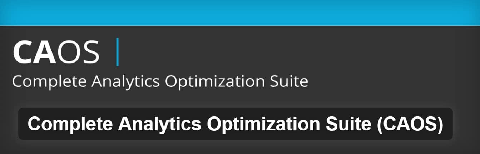The image size is (480, 154).
Task: Click the large CAOS logo text
Action: pyautogui.click(x=56, y=53)
